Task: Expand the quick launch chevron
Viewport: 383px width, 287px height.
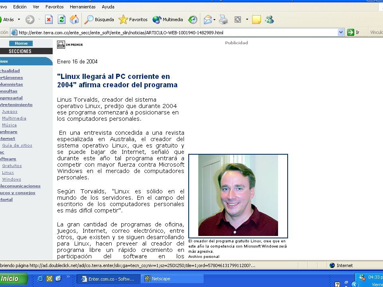Action: (68, 277)
